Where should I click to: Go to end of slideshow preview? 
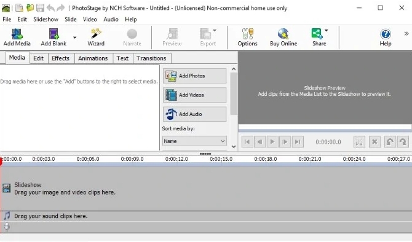point(298,142)
